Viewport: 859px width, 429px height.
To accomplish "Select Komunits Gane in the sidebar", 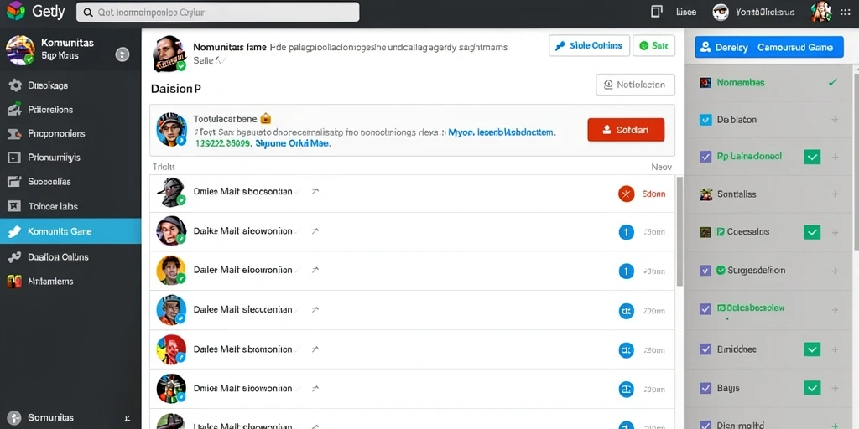I will click(x=70, y=231).
